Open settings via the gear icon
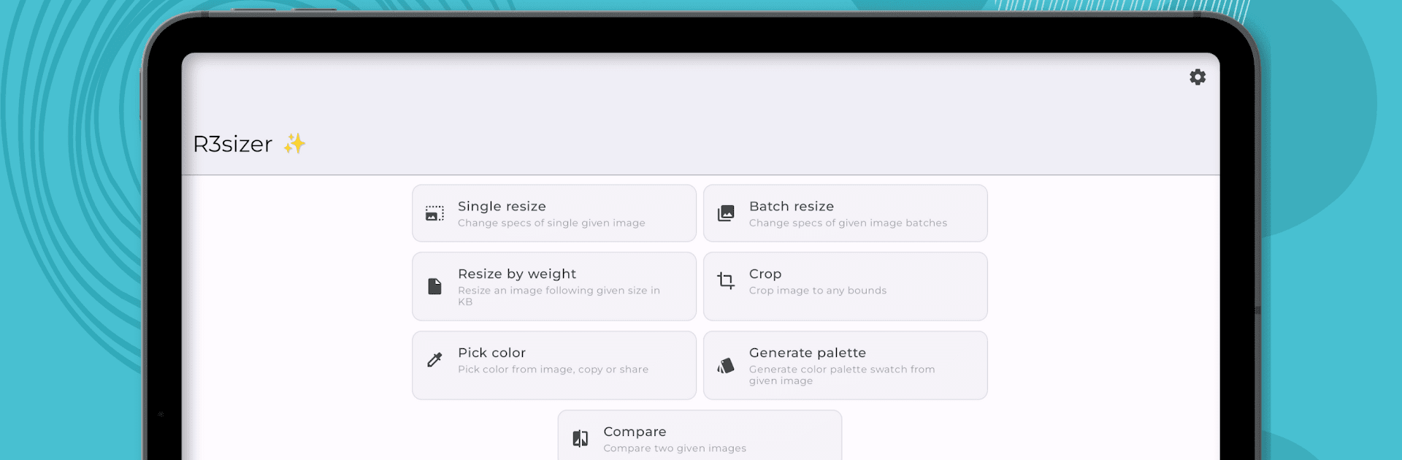Viewport: 1402px width, 460px height. (1198, 77)
